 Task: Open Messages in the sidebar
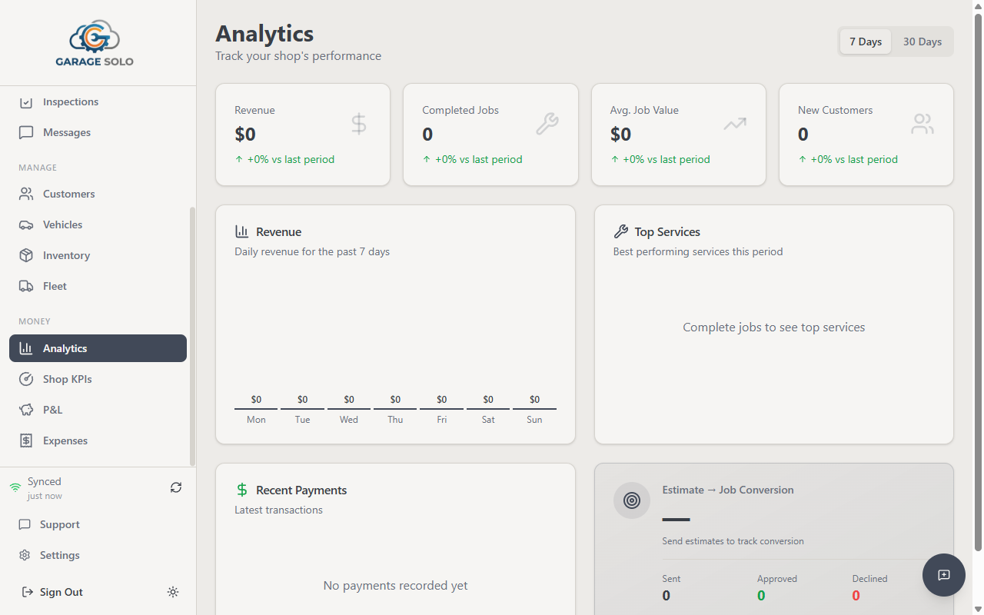tap(98, 132)
